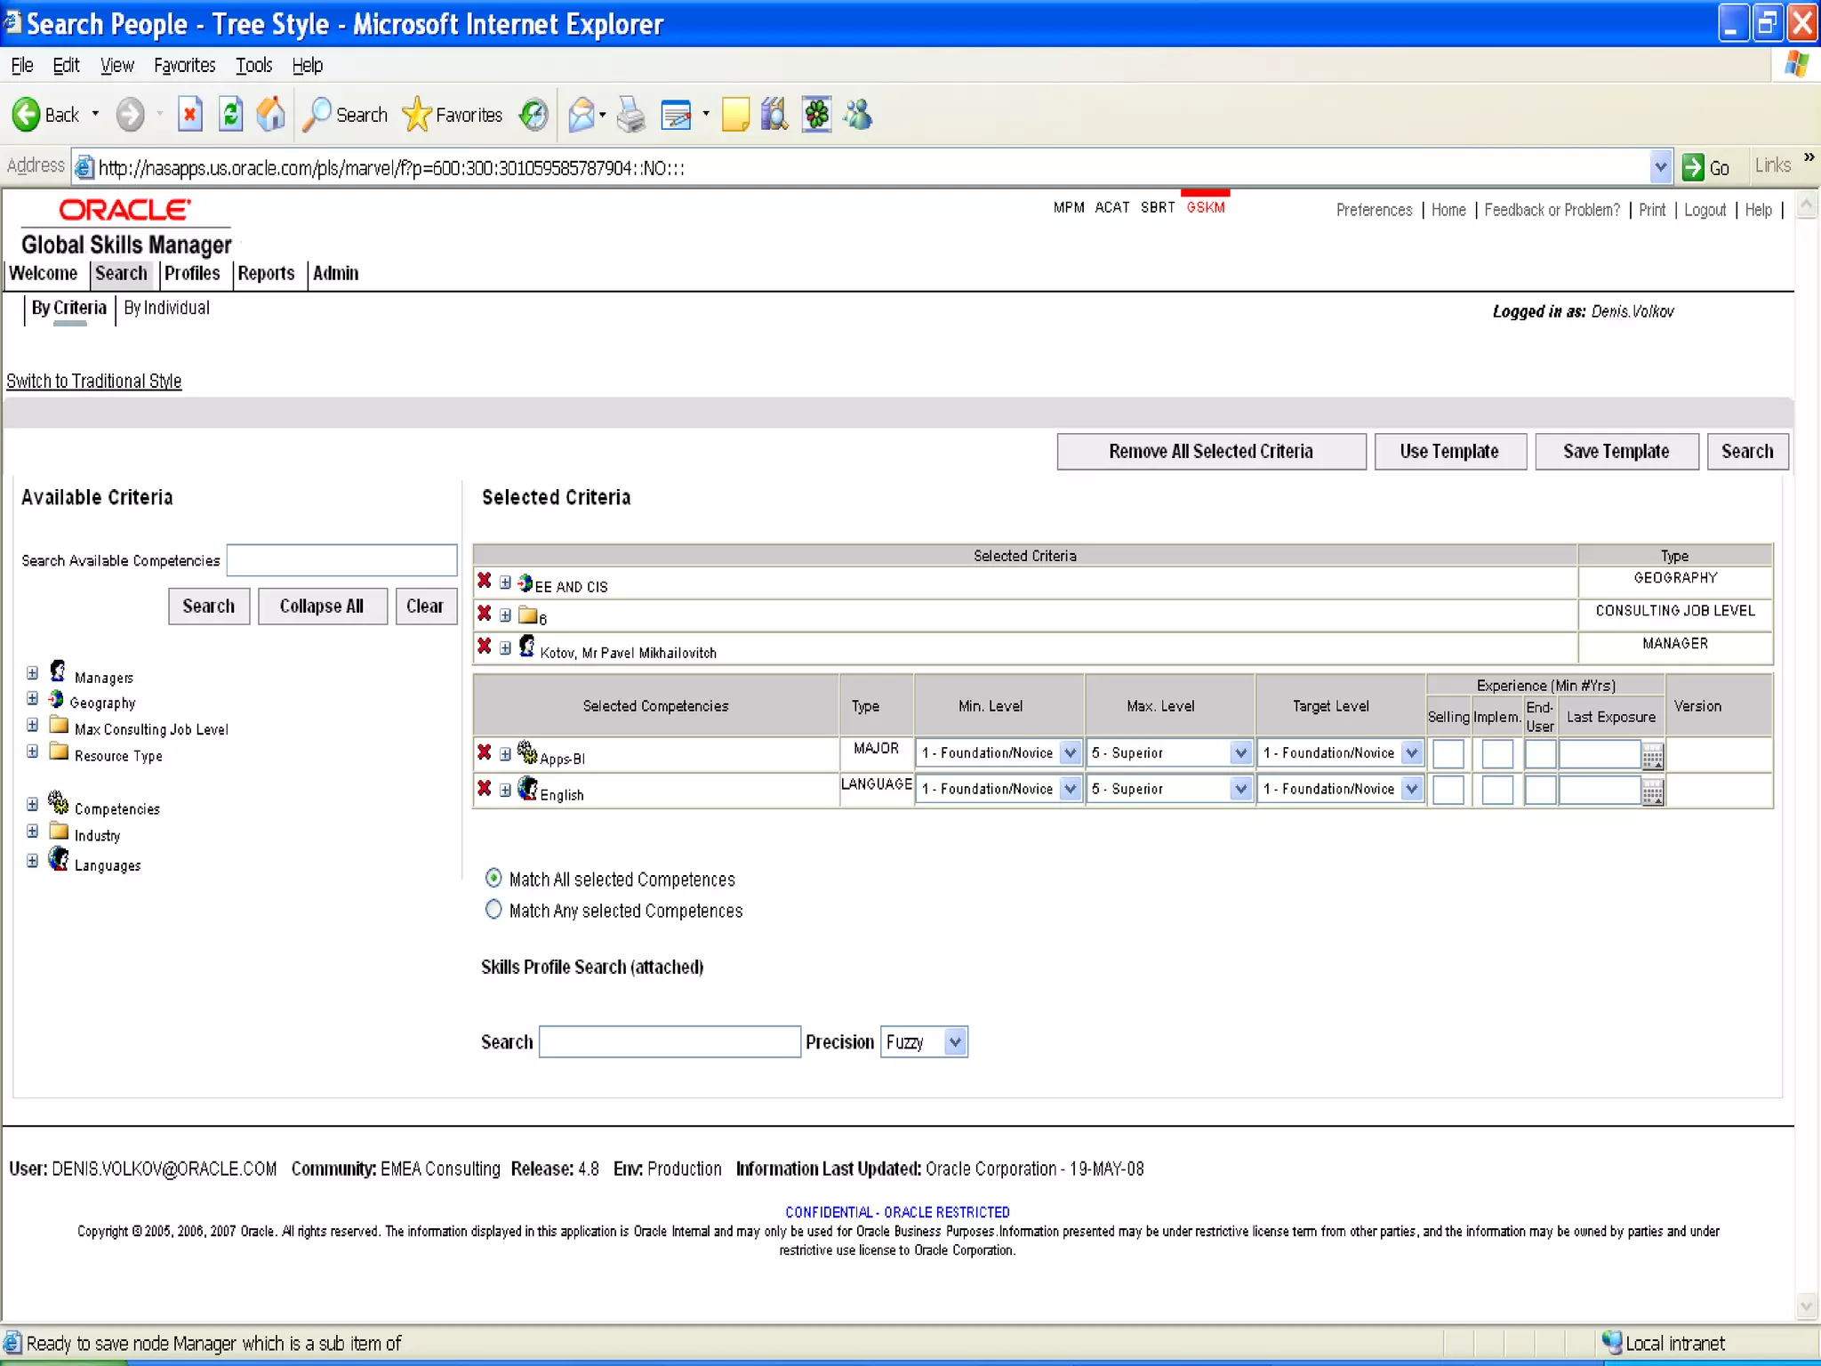Click the IE Home toolbar icon

pos(270,114)
